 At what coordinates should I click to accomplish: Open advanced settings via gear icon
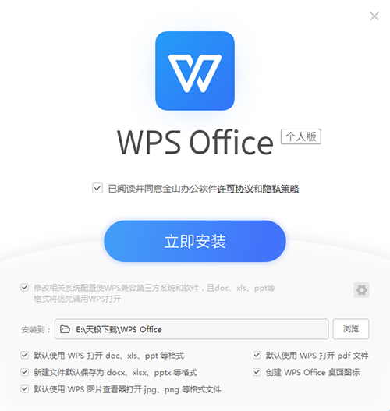(x=361, y=290)
